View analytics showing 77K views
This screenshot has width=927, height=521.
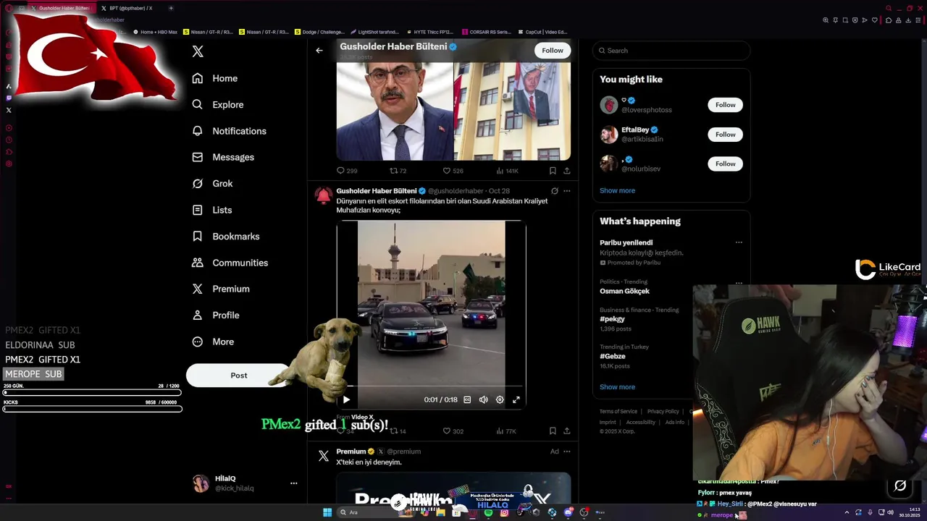pos(506,431)
